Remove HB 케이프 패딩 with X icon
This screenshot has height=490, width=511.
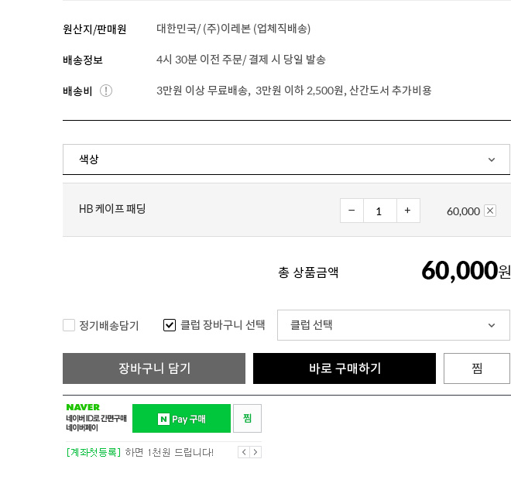pyautogui.click(x=490, y=211)
